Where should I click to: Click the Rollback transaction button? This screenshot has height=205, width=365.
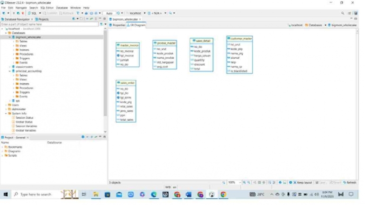(66, 13)
